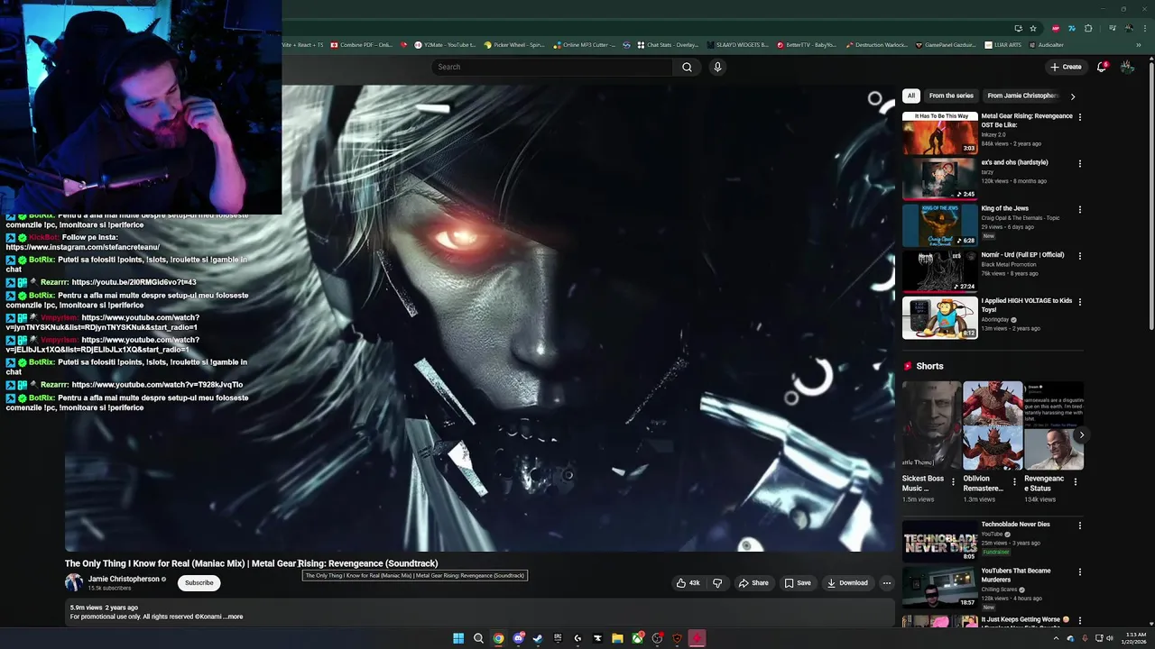The image size is (1155, 649).
Task: Open Windows taskbar search
Action: pos(478,638)
